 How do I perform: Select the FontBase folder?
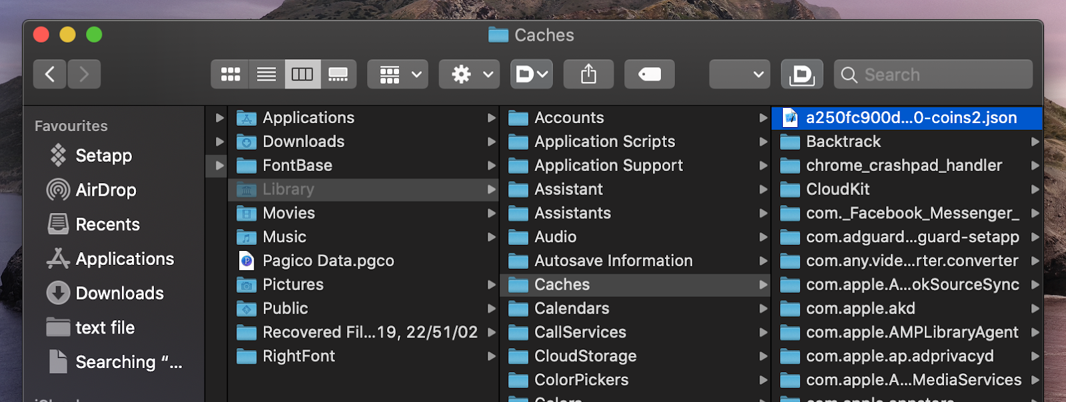click(364, 166)
